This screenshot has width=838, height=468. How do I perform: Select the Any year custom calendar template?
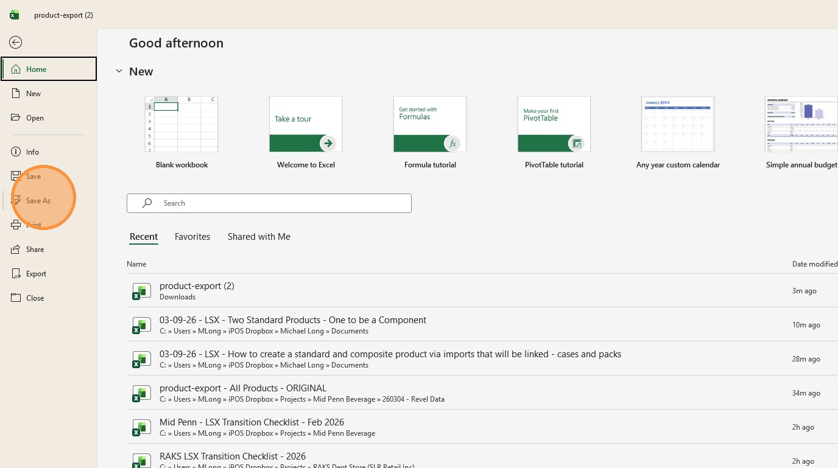678,124
